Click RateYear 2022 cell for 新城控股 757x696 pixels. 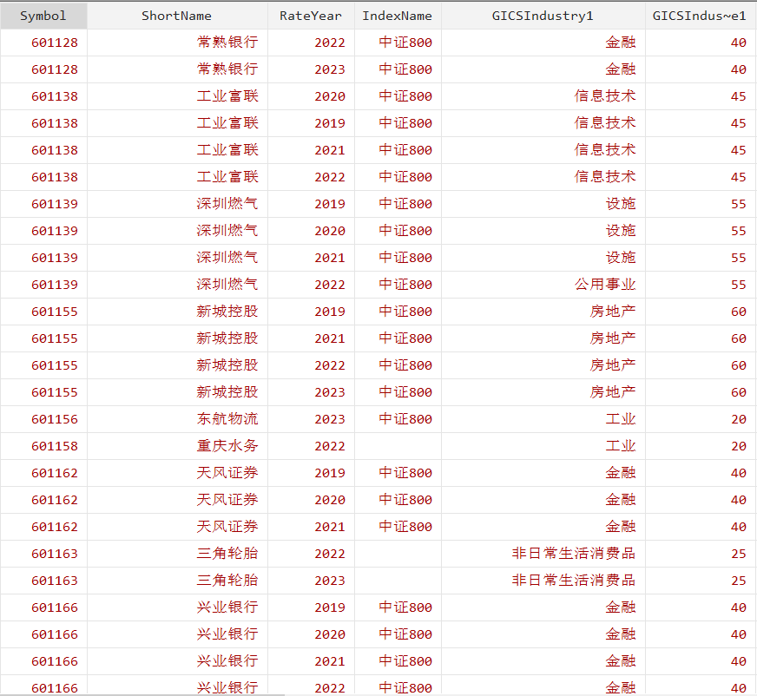pos(311,365)
